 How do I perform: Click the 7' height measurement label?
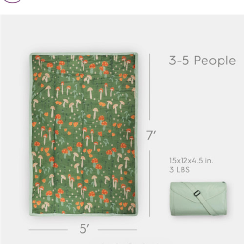[151, 135]
